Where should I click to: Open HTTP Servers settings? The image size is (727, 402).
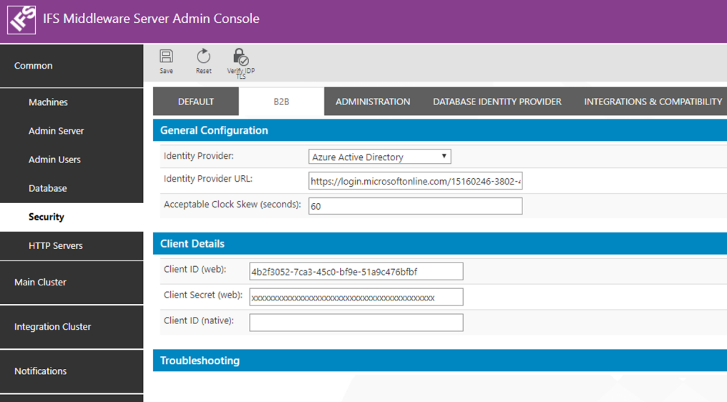tap(56, 245)
